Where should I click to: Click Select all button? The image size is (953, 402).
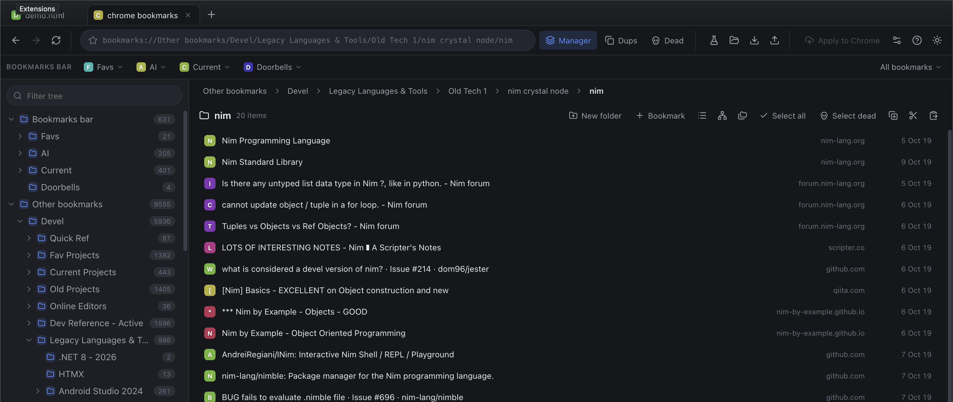[783, 115]
